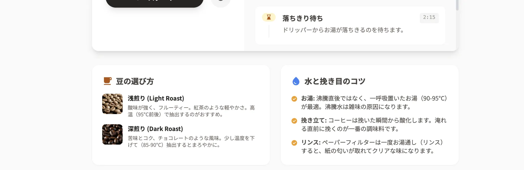Click the checkmark icon next to 挽き立て
This screenshot has width=524, height=170.
[294, 121]
